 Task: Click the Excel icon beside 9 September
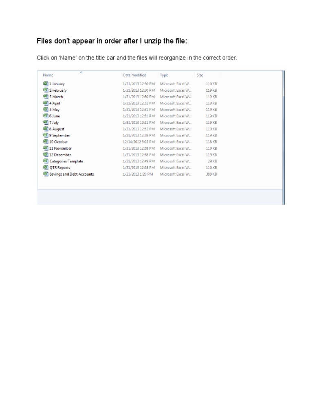click(46, 135)
